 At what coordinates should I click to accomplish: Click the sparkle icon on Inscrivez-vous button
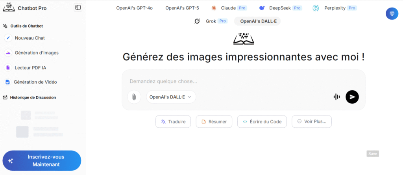[10, 161]
